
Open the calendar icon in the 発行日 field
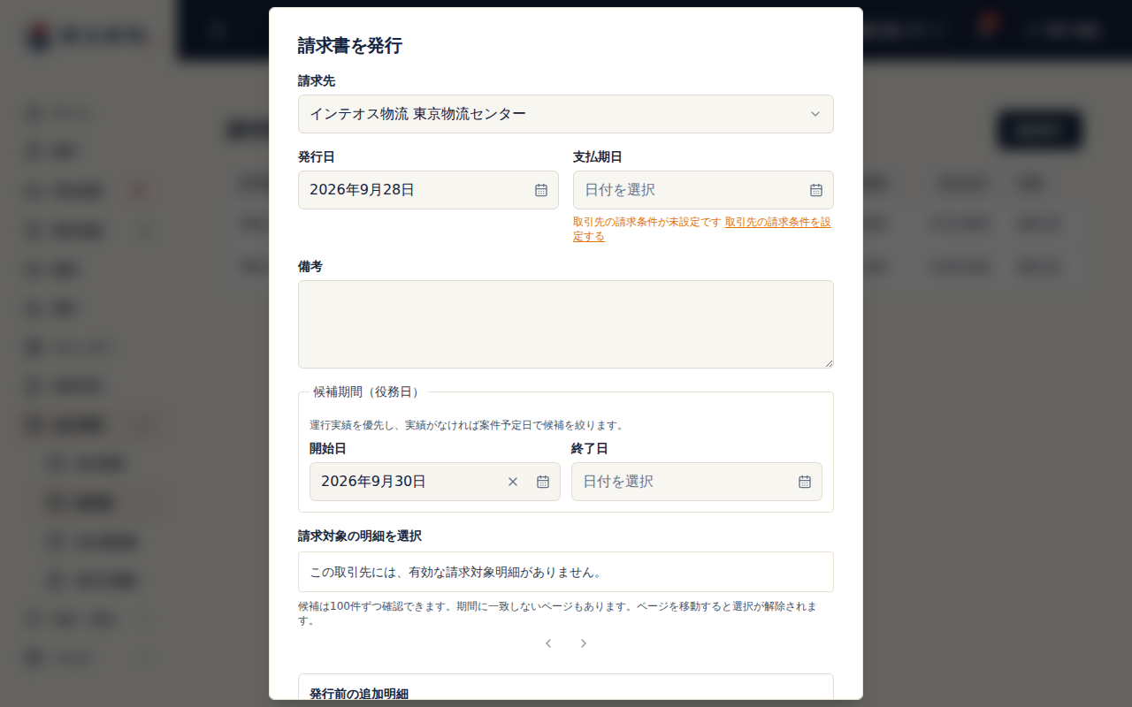pos(541,190)
